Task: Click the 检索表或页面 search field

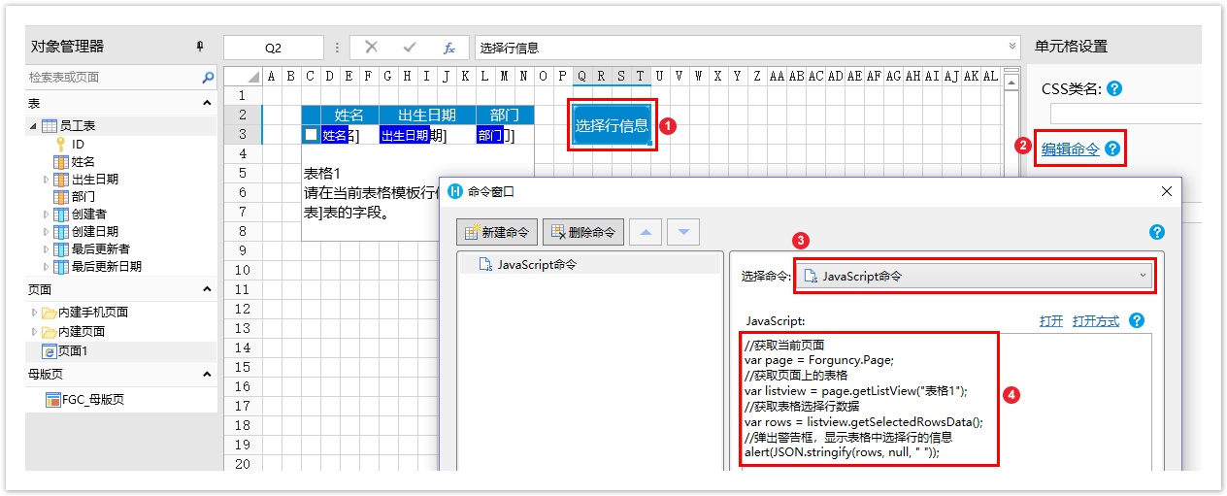Action: click(112, 78)
